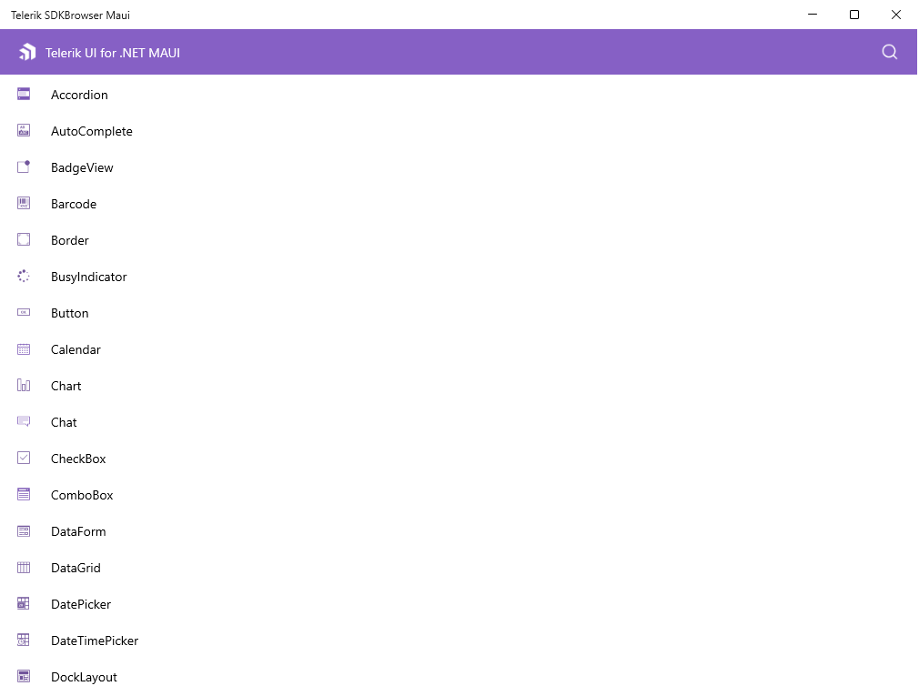The height and width of the screenshot is (696, 919).
Task: Open the DockLayout component page
Action: (84, 676)
